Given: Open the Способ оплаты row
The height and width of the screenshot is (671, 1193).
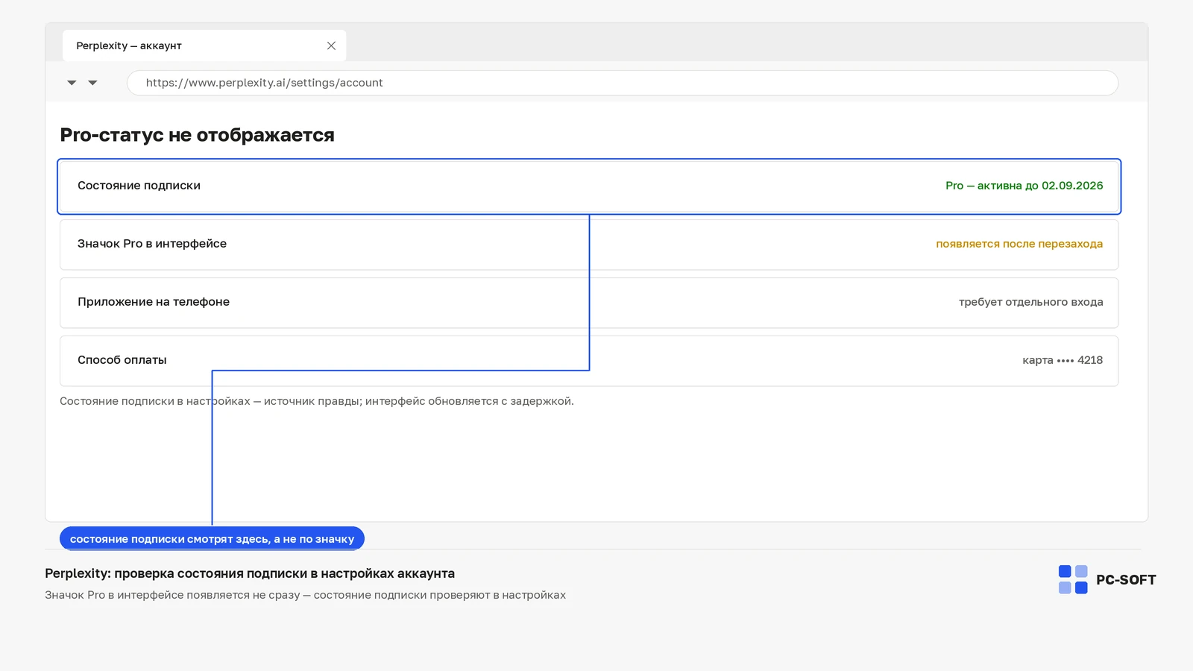Looking at the screenshot, I should [x=589, y=361].
